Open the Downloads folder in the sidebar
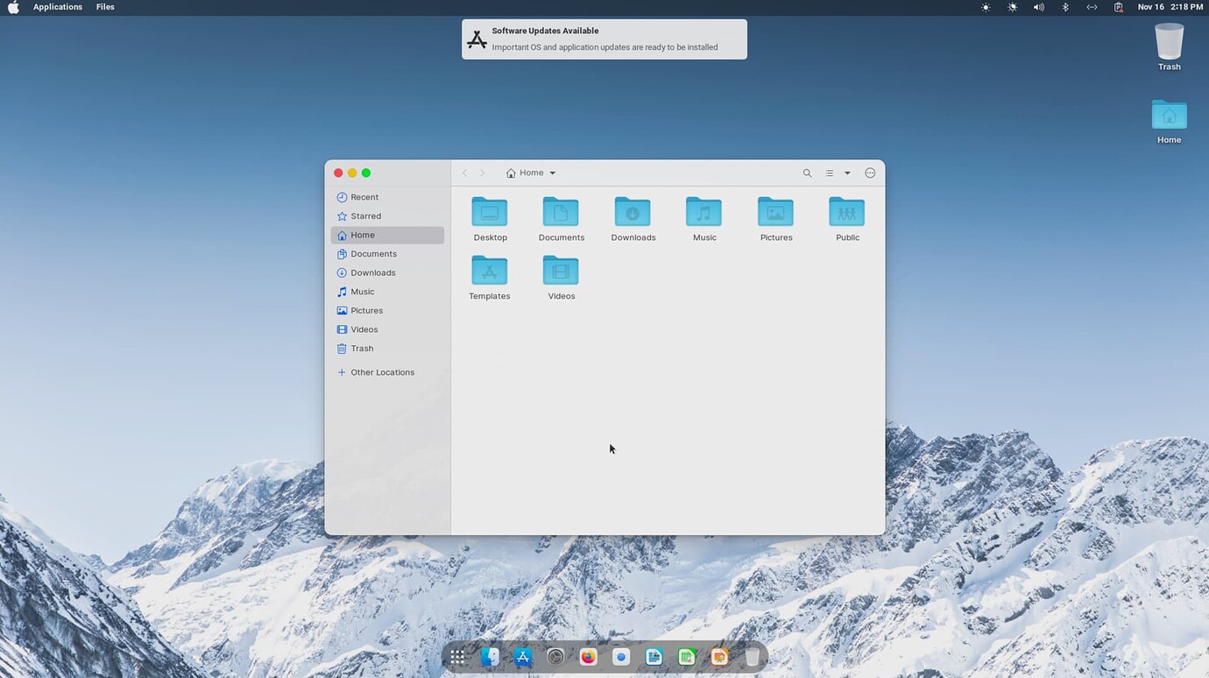Screen dimensions: 1209x678 (x=371, y=272)
